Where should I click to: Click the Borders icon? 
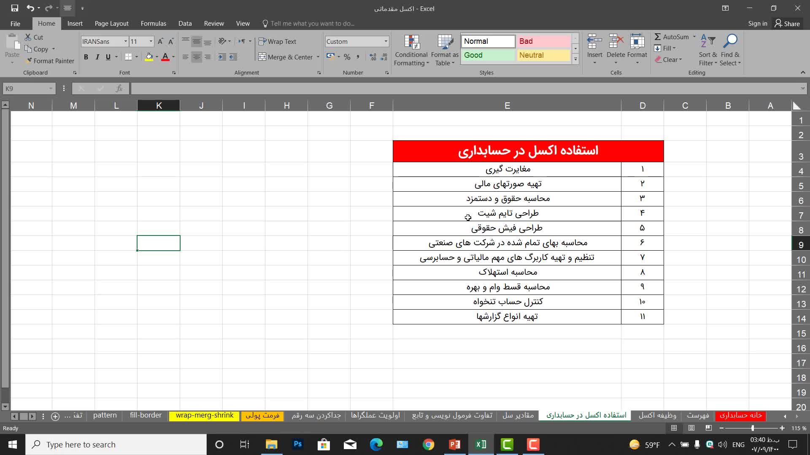[x=129, y=57]
